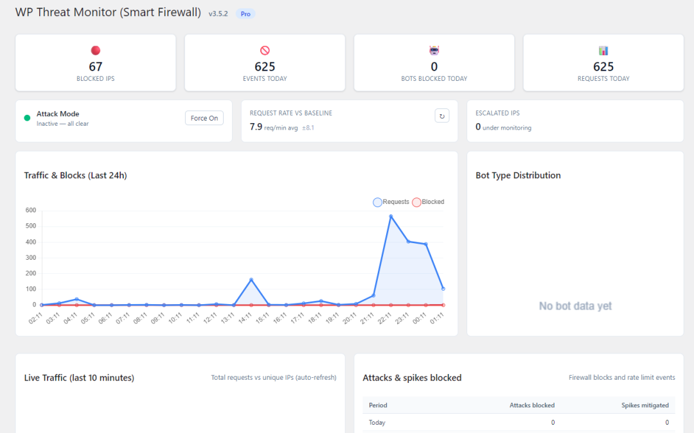Screen dimensions: 694x433
Task: Click 'Total requests vs unique IPs (auto-refresh)' text
Action: (x=274, y=377)
